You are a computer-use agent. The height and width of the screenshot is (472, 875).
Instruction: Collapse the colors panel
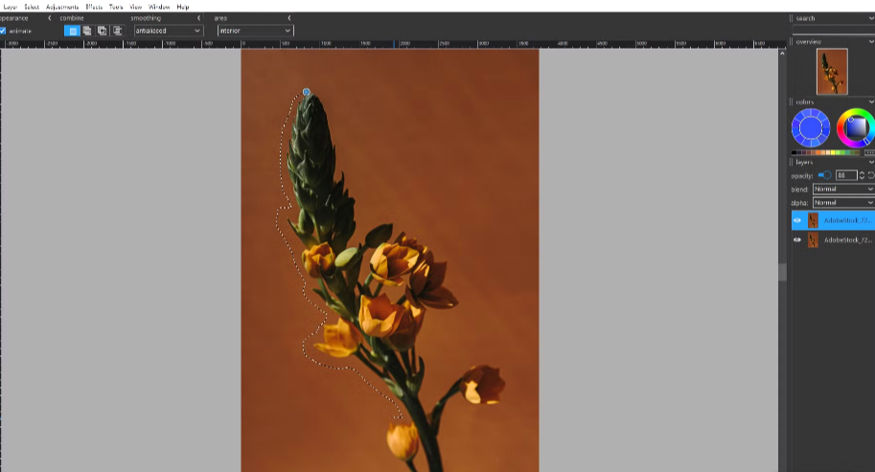[871, 102]
